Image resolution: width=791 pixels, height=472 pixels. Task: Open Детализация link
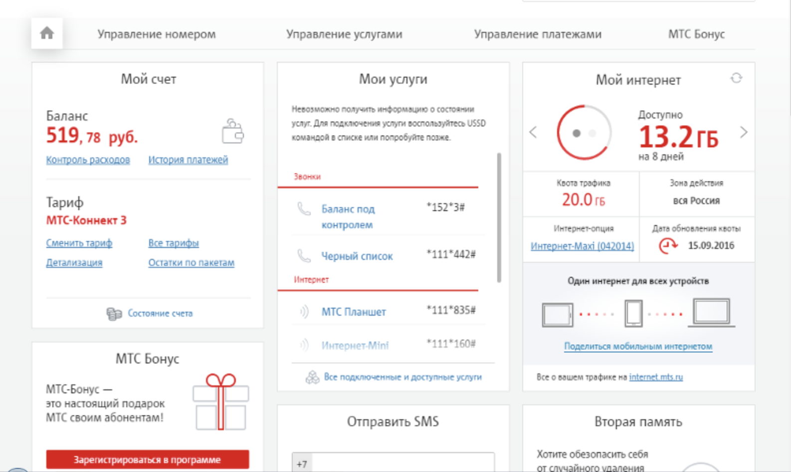click(x=74, y=262)
